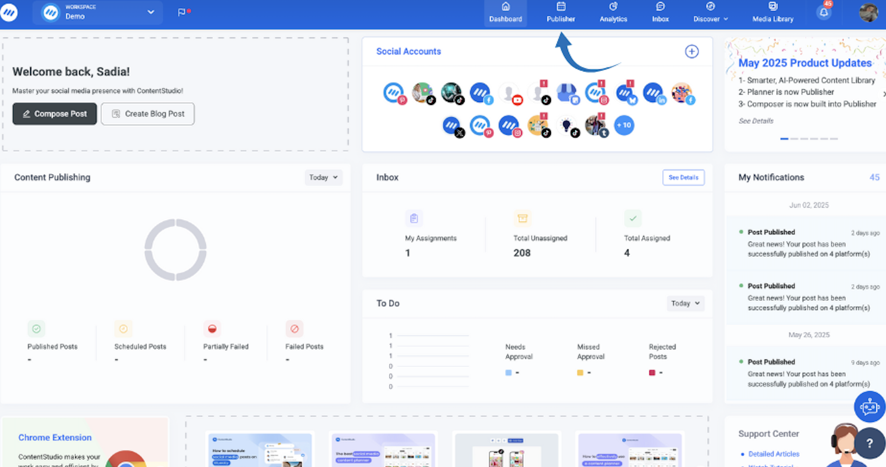This screenshot has height=467, width=886.
Task: Select the Bluesky account with alert badge
Action: click(625, 93)
